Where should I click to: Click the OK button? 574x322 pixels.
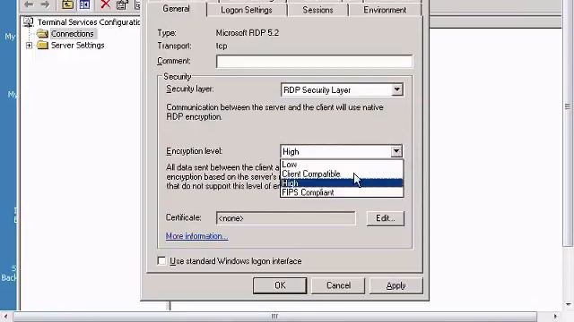coord(280,285)
